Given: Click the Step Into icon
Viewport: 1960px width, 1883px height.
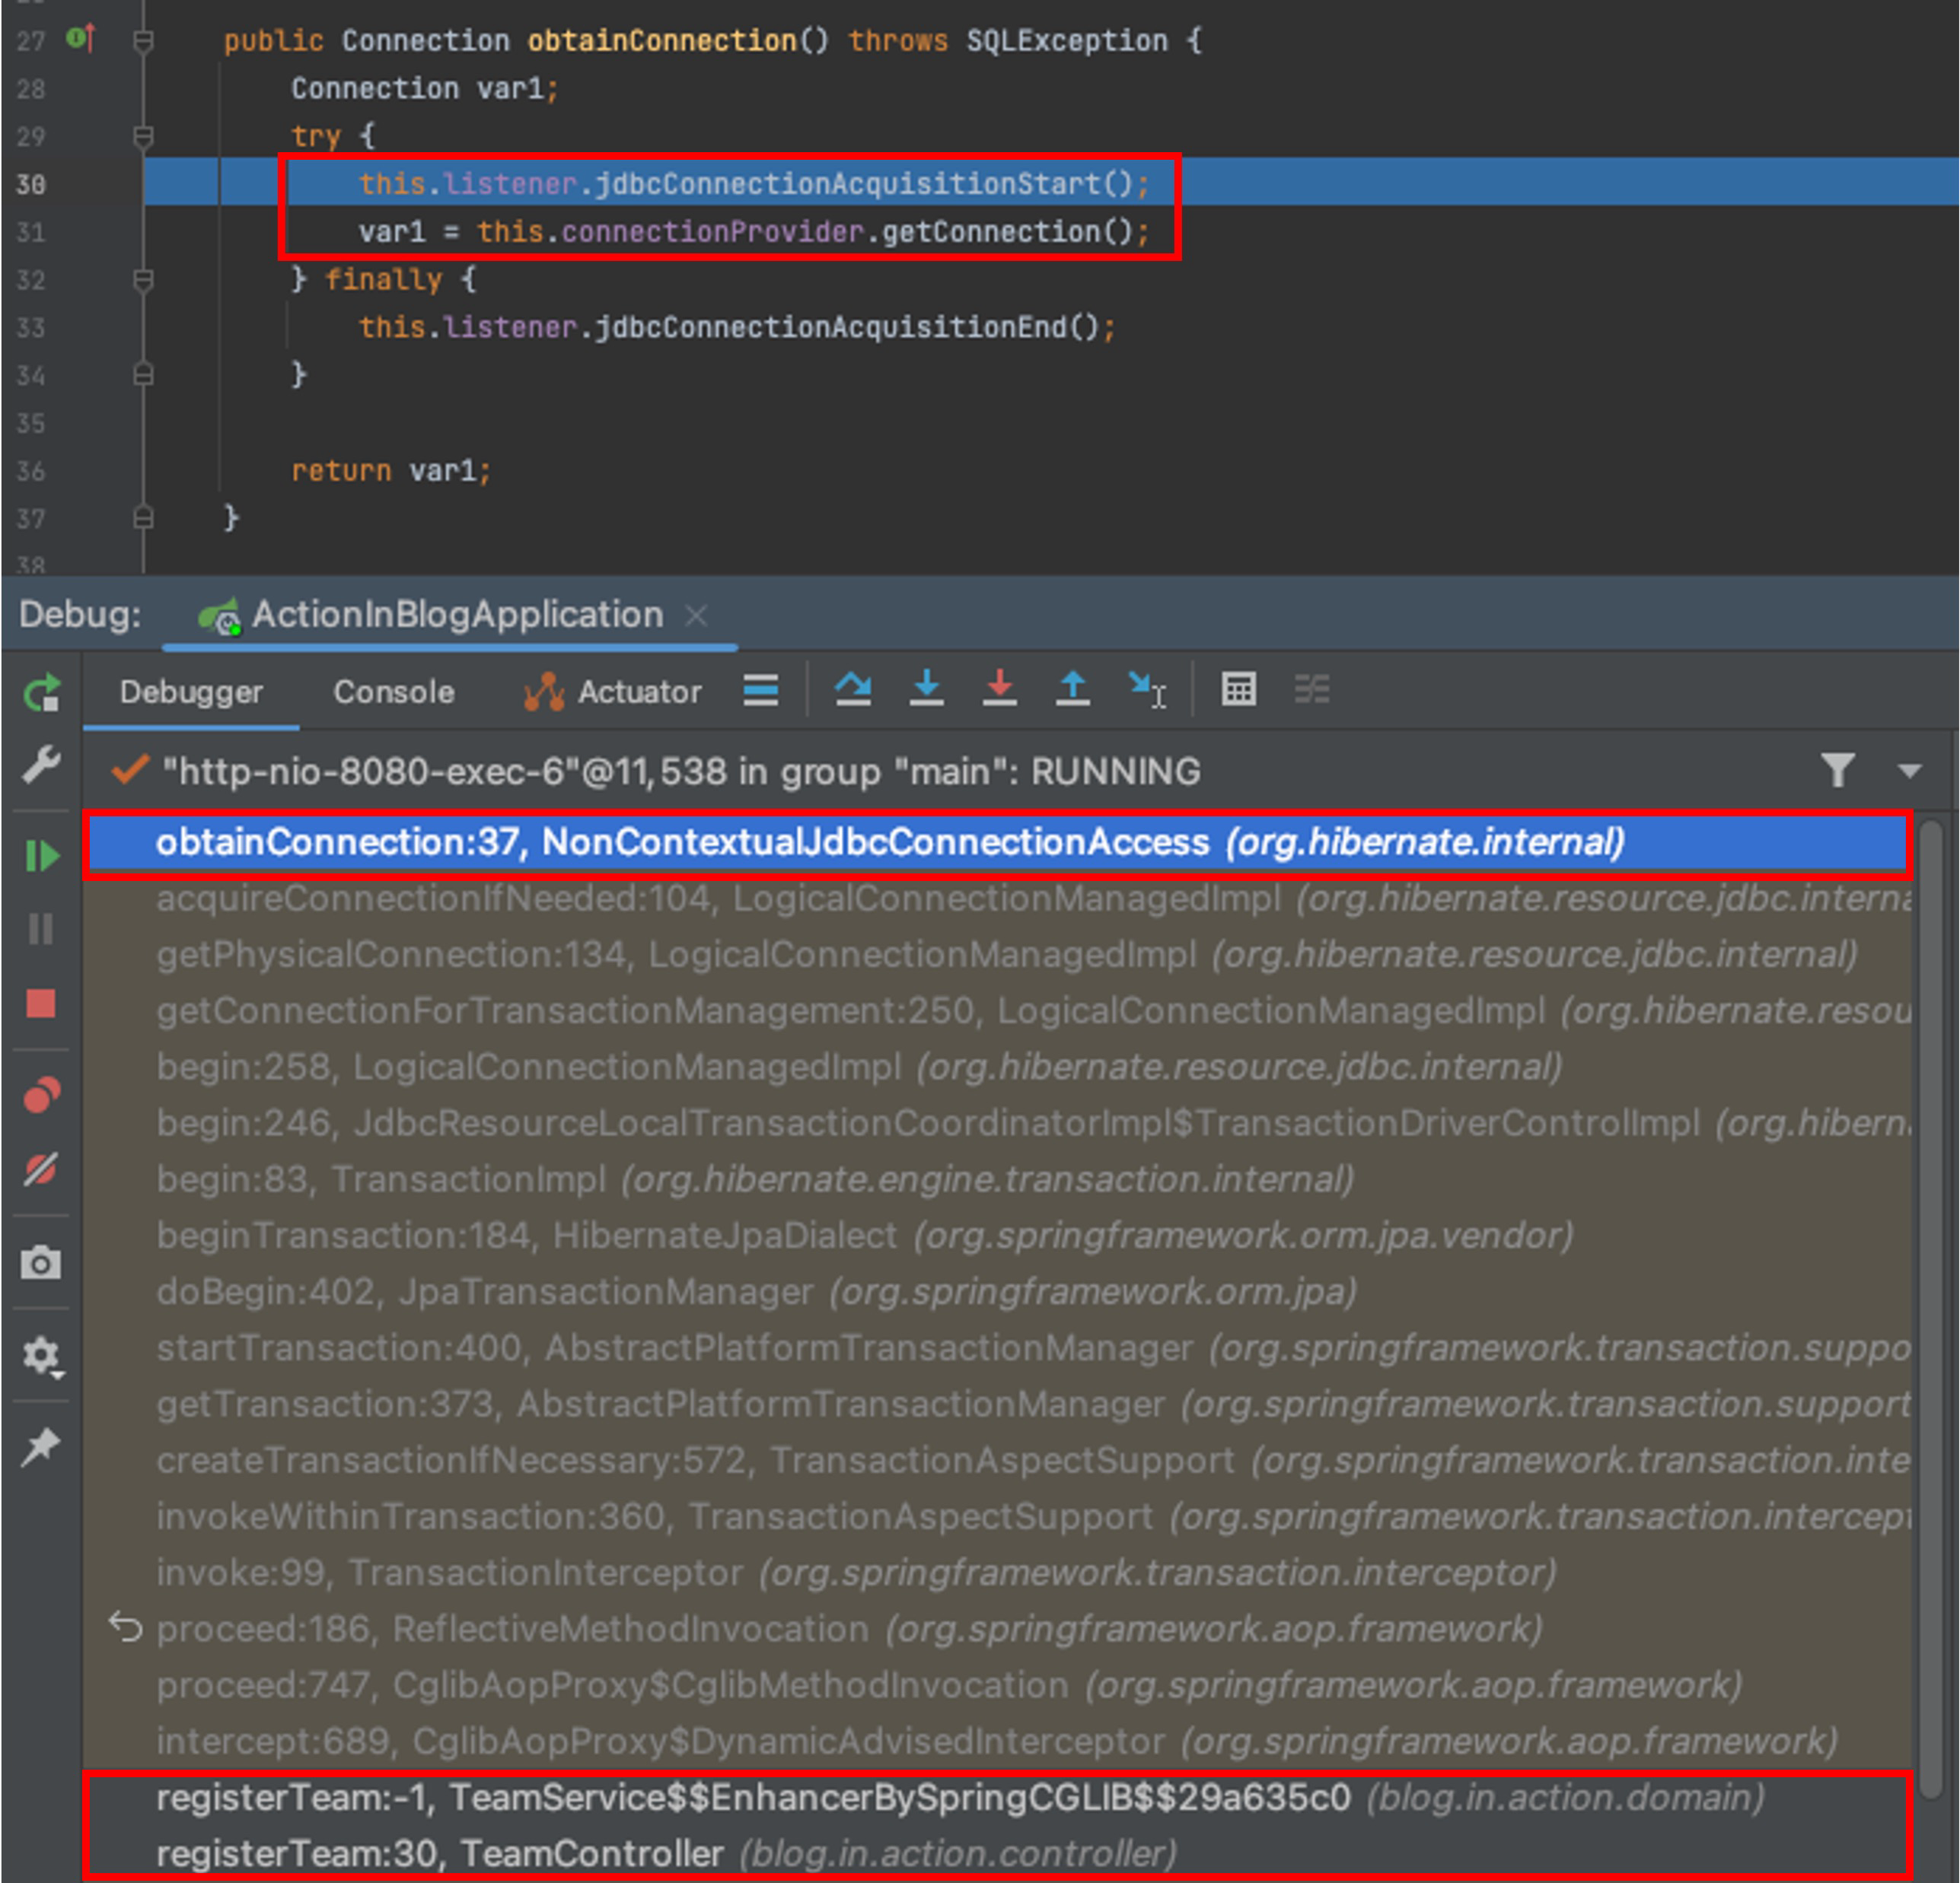Looking at the screenshot, I should pos(926,689).
